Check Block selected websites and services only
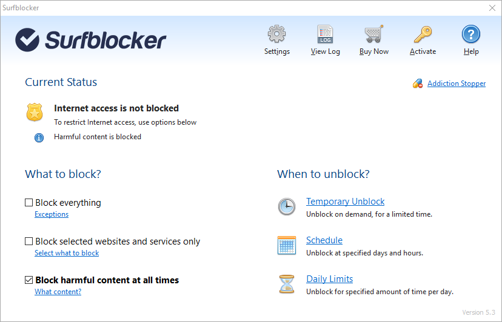502x322 pixels. point(29,241)
